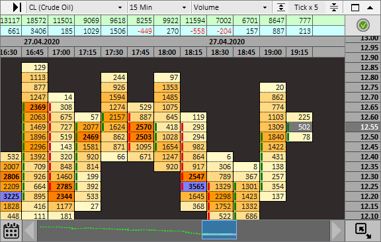Click the blue navigator window thumb
This screenshot has width=381, height=242.
219,229
